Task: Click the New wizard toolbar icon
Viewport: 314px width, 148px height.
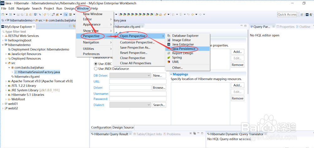Action: click(3, 14)
